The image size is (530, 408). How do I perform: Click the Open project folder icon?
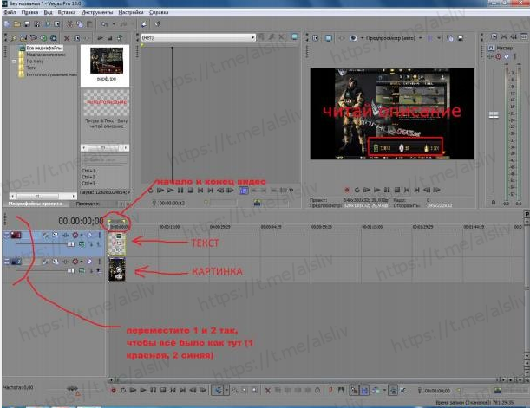point(16,25)
